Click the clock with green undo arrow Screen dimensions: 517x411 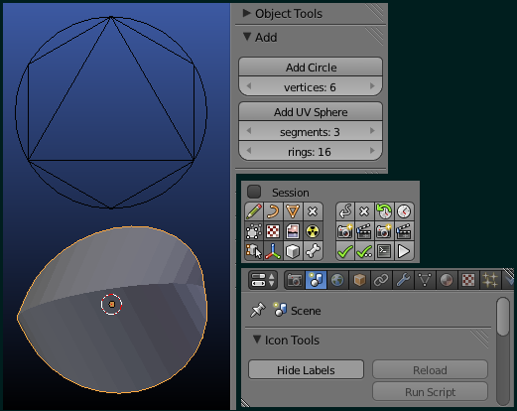[x=384, y=211]
